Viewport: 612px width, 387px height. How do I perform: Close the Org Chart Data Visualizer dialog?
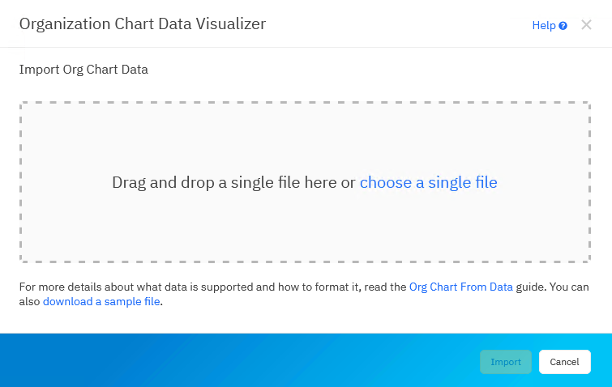(587, 25)
